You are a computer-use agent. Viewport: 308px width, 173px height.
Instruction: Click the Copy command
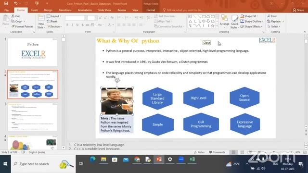point(17,21)
